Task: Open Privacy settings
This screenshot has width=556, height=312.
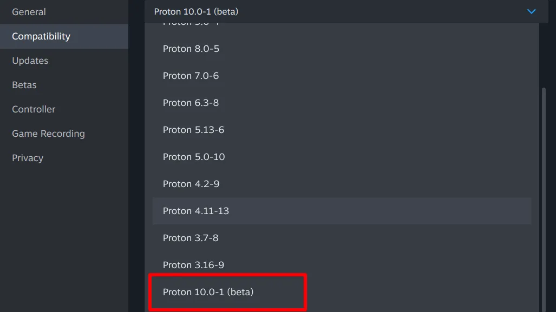Action: (27, 158)
